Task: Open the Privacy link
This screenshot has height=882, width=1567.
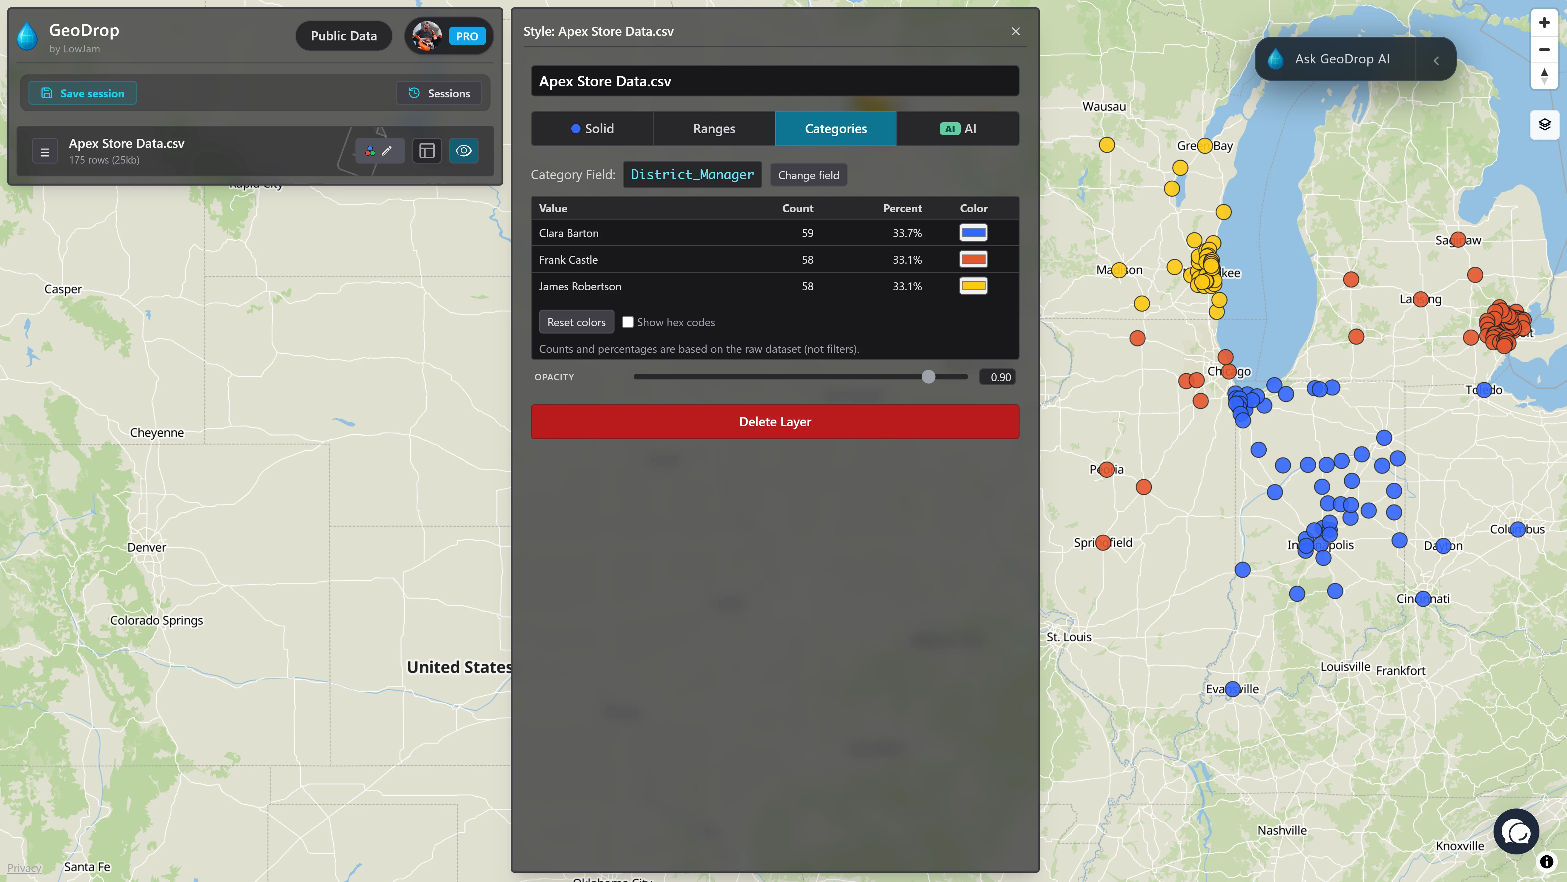Action: (24, 867)
